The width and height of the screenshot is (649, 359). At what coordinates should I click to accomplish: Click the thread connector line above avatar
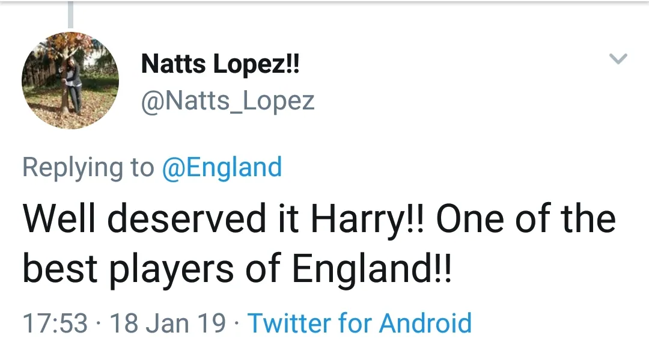70,14
